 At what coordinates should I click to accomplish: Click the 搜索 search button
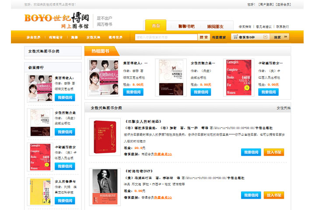coord(204,37)
